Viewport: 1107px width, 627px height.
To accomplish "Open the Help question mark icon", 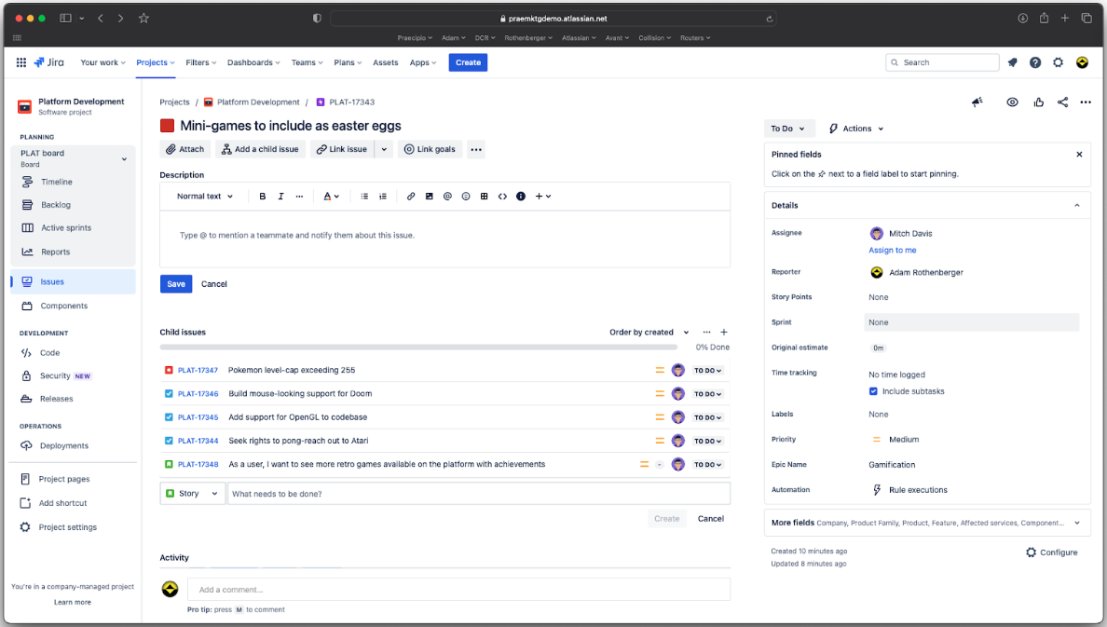I will [1035, 62].
